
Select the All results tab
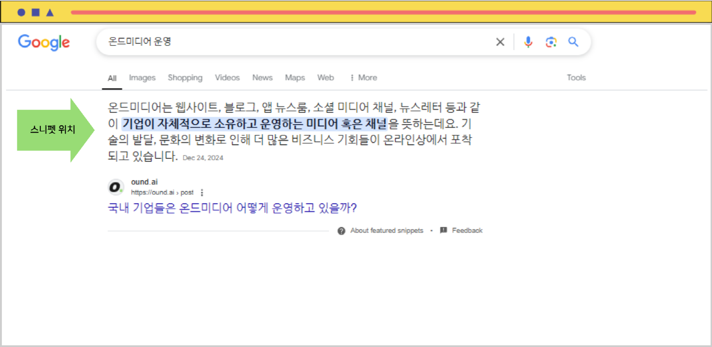[x=112, y=78]
